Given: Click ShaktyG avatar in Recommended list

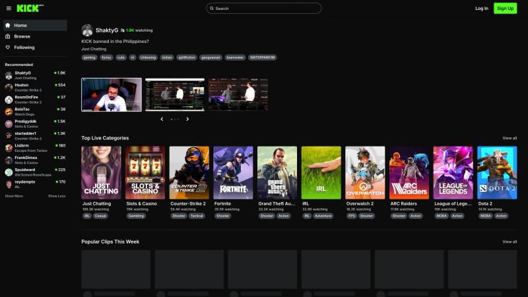Looking at the screenshot, I should (9, 75).
